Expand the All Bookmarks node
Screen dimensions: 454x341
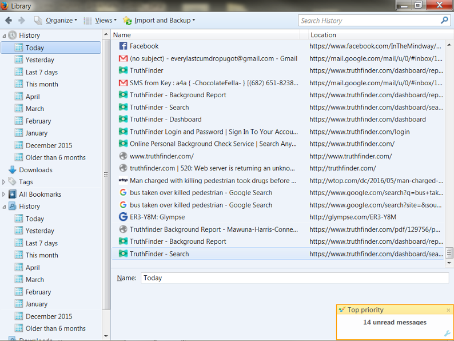(4, 195)
